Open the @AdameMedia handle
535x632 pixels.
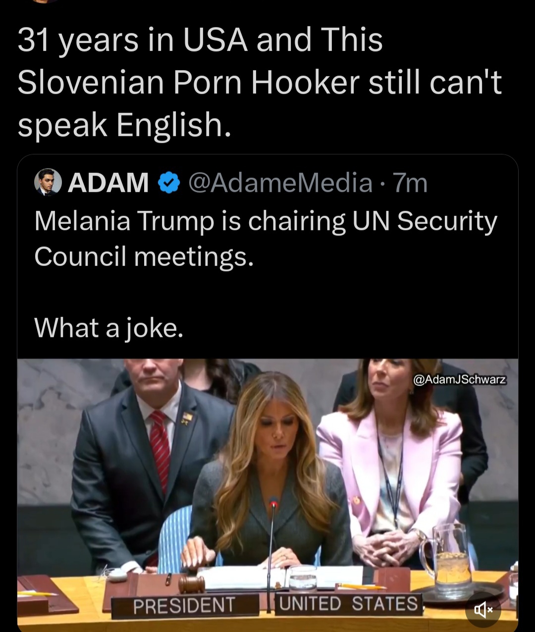pyautogui.click(x=280, y=183)
